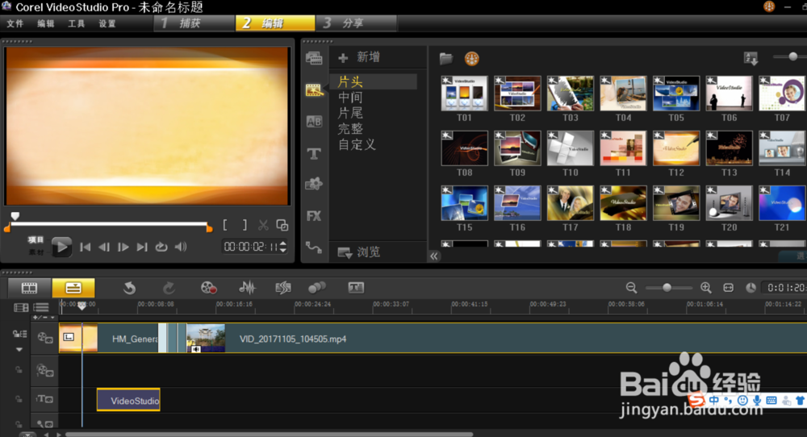Sort library clips with the sort icon
This screenshot has width=807, height=437.
coord(751,58)
